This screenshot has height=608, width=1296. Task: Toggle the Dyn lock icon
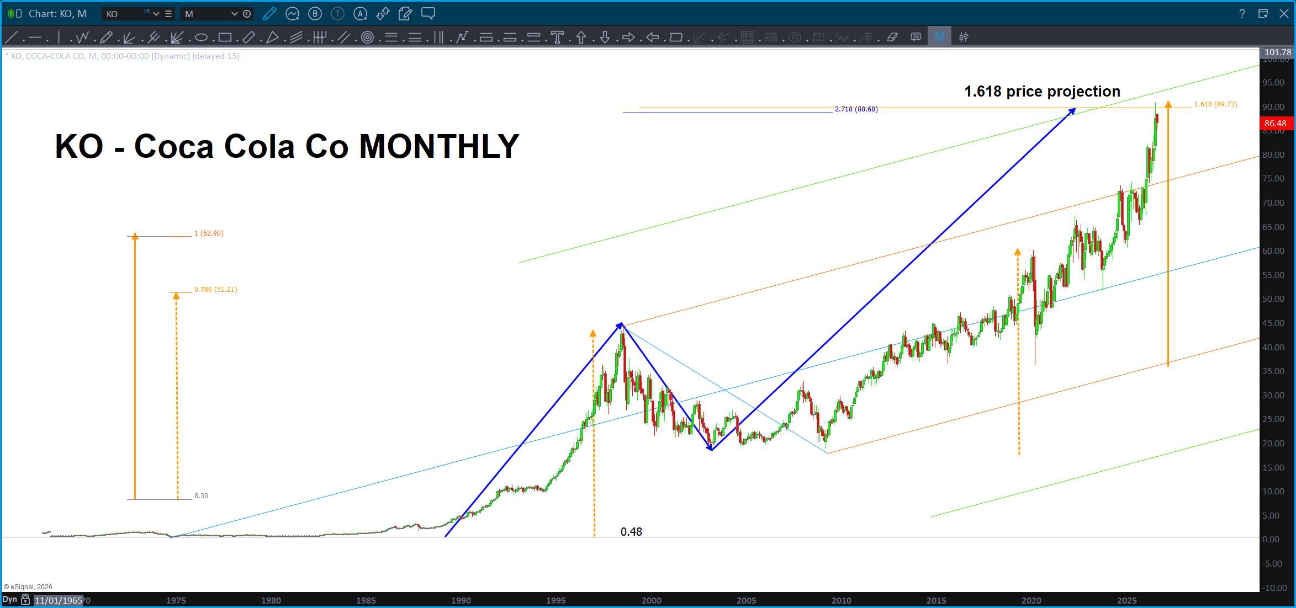(25, 600)
